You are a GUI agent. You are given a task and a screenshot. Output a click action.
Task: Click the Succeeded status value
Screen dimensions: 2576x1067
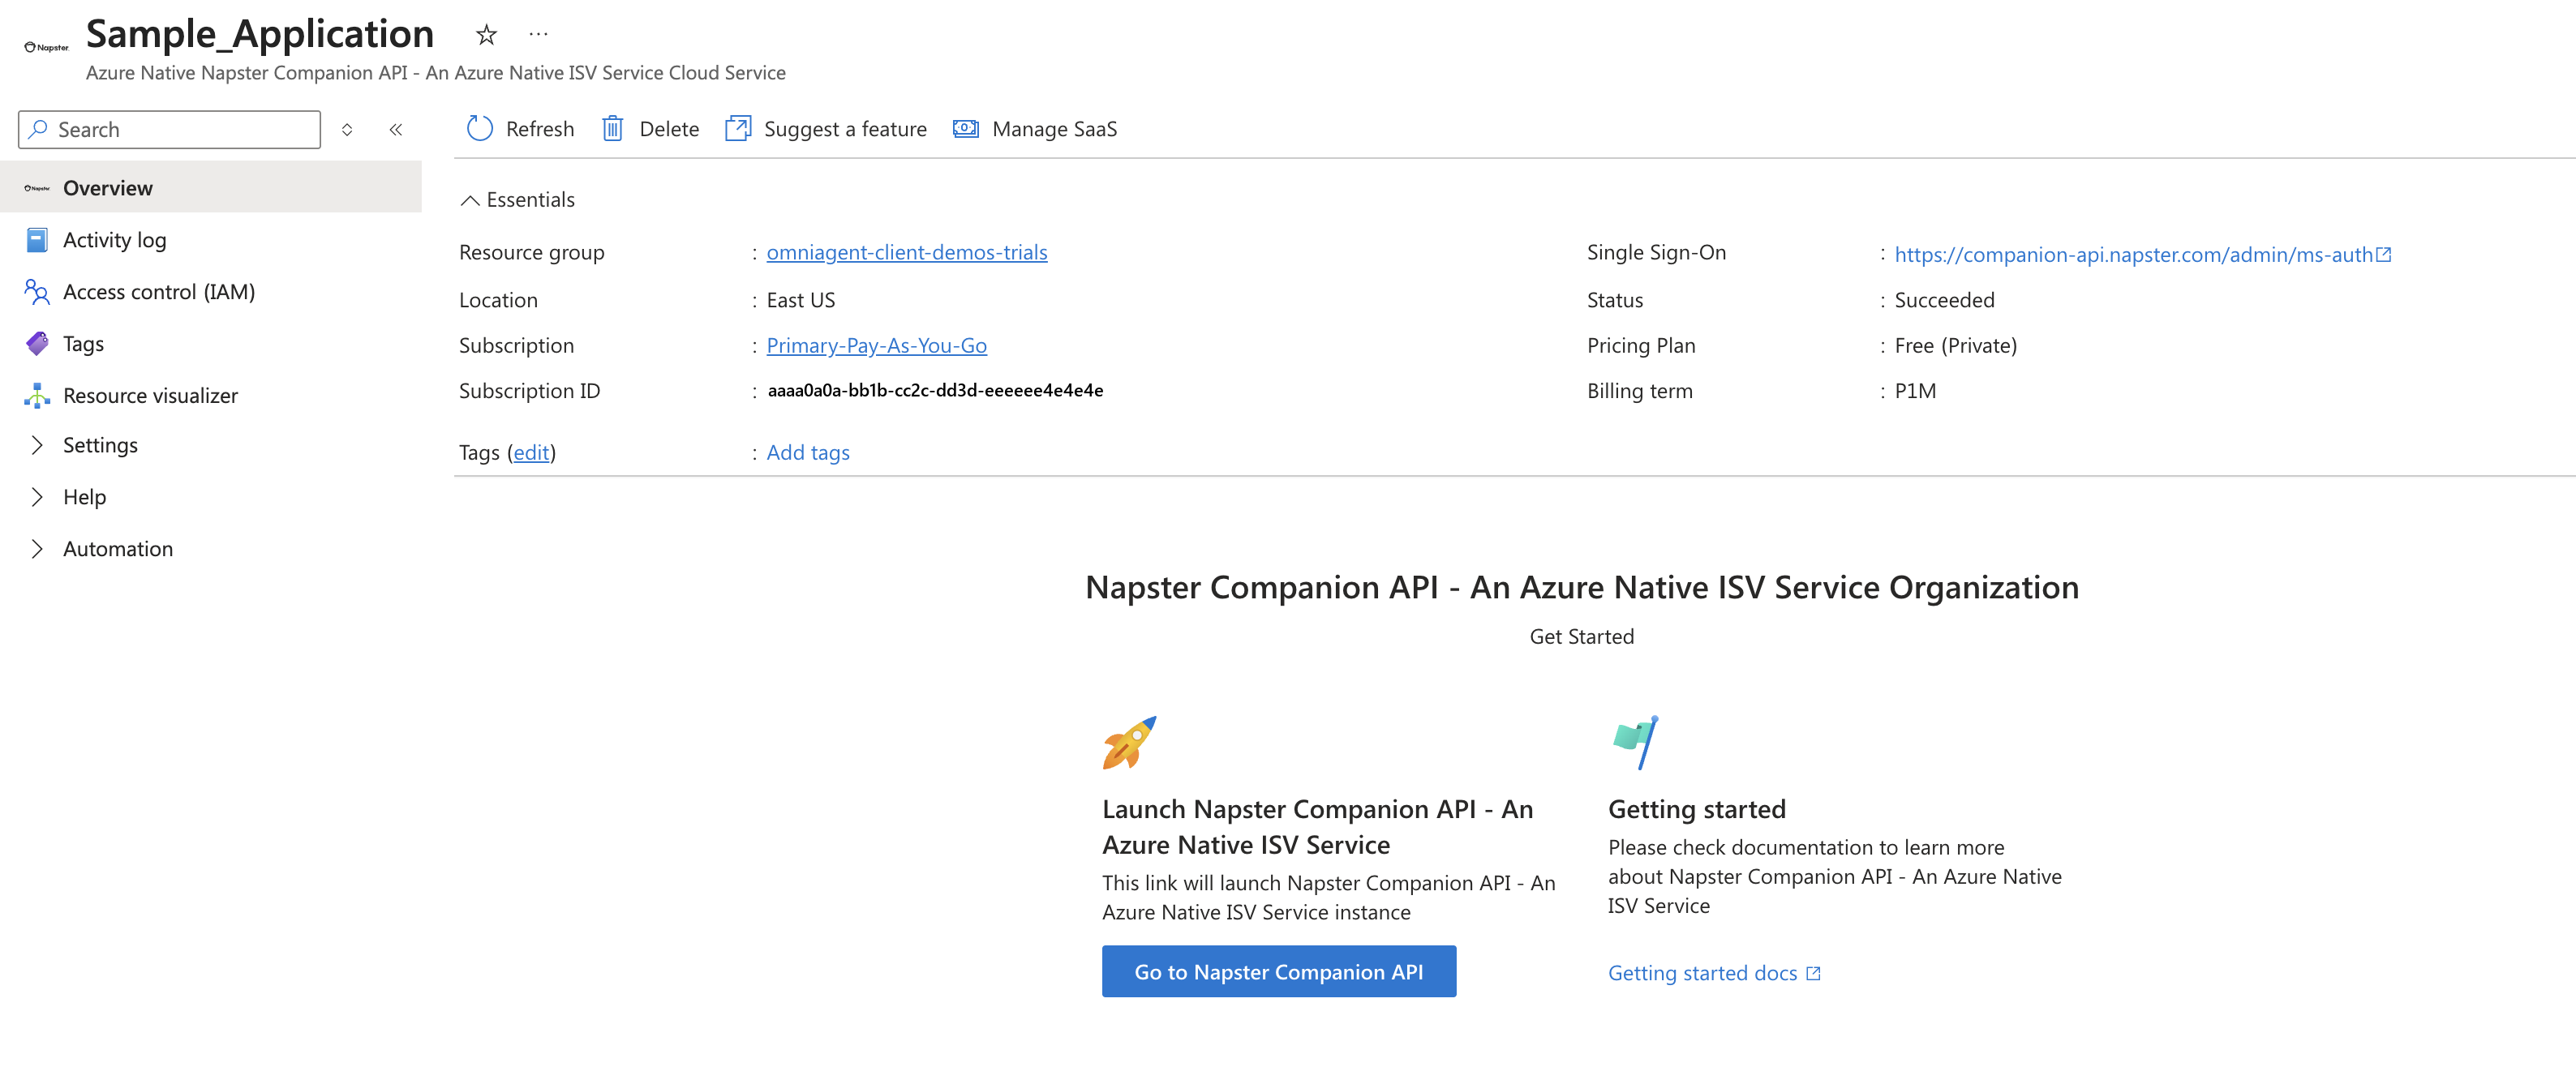[x=1944, y=300]
